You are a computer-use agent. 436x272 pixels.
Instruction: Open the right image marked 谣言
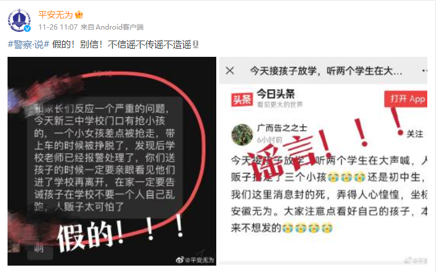click(323, 161)
